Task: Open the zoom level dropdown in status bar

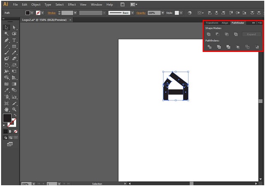Action: pyautogui.click(x=34, y=184)
